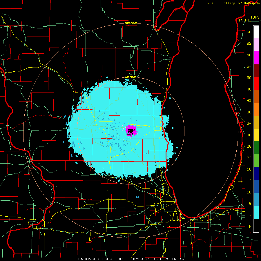Click the "14" legend value
261x261 pixels.
(x=249, y=181)
